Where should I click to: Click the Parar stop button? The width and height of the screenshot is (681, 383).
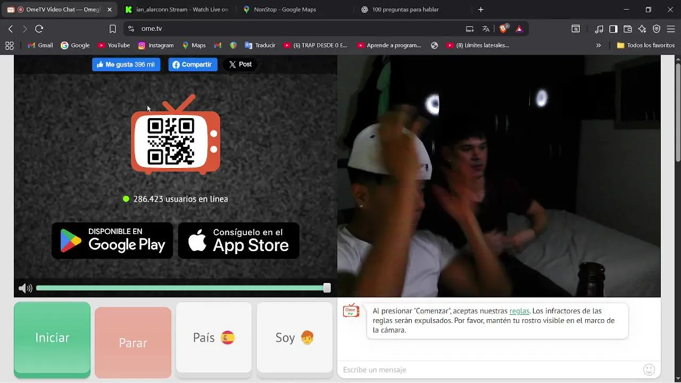pyautogui.click(x=133, y=343)
